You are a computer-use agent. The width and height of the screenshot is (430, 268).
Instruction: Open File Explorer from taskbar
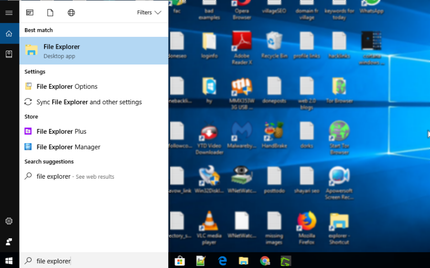pos(244,260)
